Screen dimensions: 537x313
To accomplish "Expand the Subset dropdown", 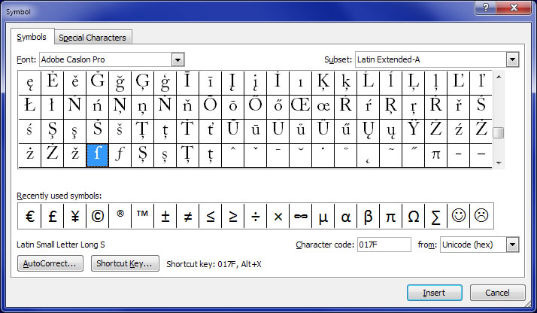I will [512, 59].
